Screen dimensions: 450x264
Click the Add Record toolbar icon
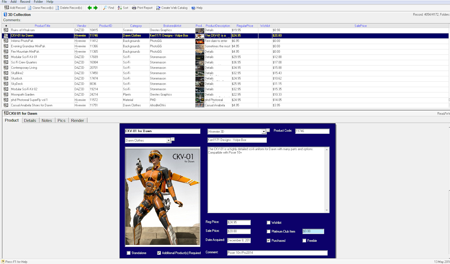pos(7,8)
